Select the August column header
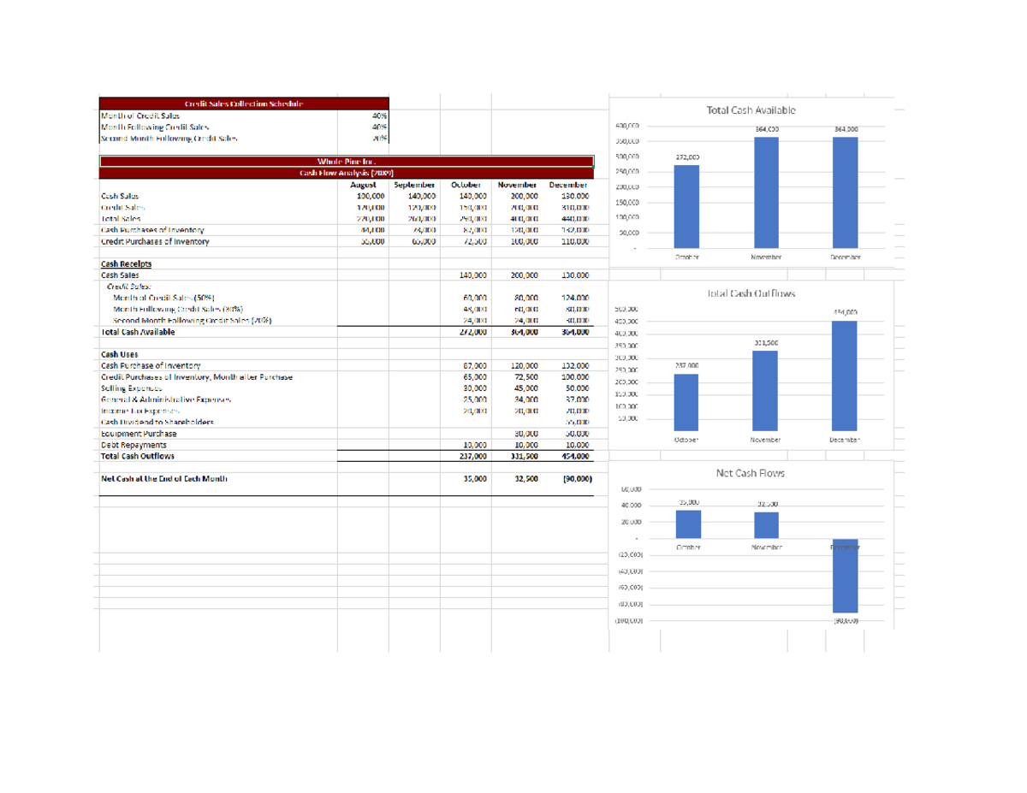 click(364, 184)
